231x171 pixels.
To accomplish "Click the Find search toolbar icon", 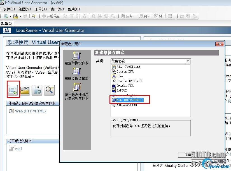I will click(34, 16).
